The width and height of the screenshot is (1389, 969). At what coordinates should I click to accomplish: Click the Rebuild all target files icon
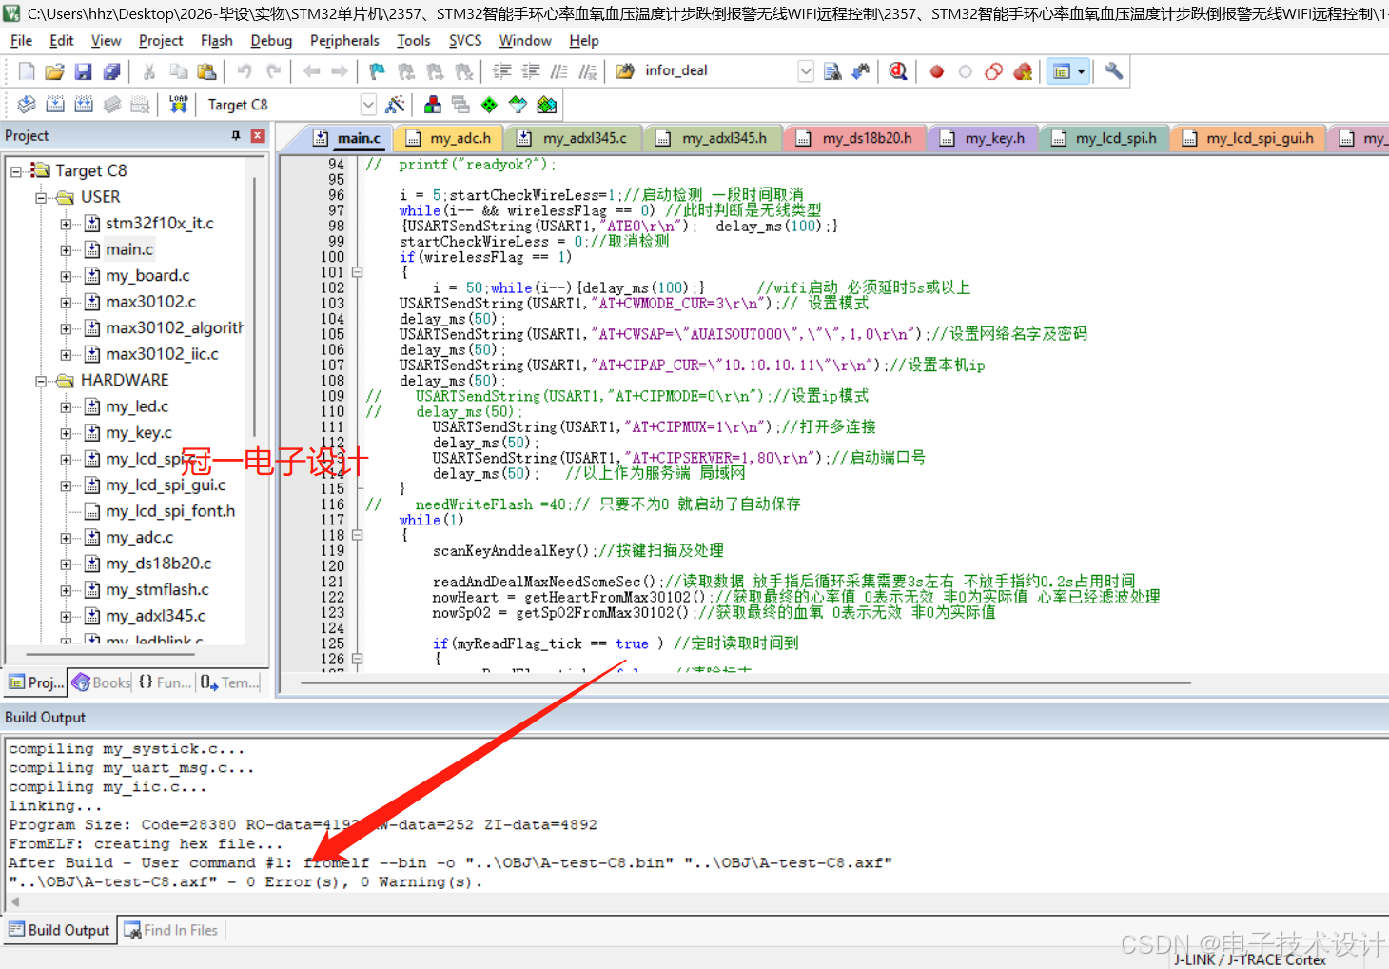click(x=84, y=105)
